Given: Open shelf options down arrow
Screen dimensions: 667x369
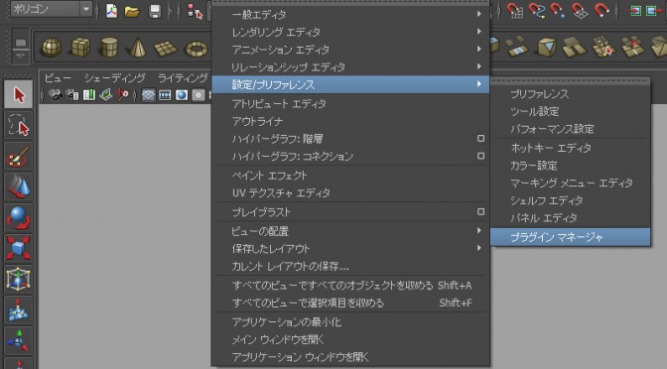Looking at the screenshot, I should pyautogui.click(x=21, y=57).
